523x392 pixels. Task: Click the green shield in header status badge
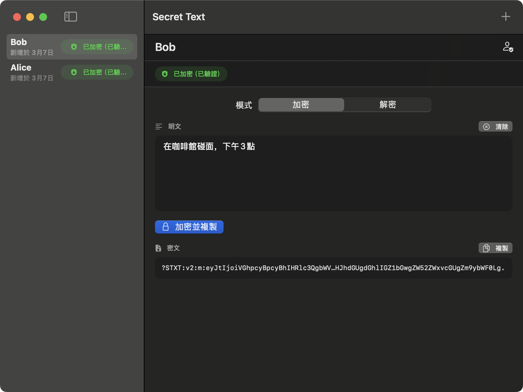(x=165, y=74)
